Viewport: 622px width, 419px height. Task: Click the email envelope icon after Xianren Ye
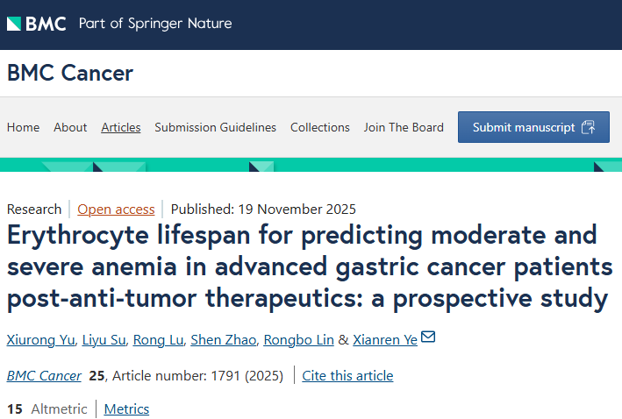(x=428, y=337)
